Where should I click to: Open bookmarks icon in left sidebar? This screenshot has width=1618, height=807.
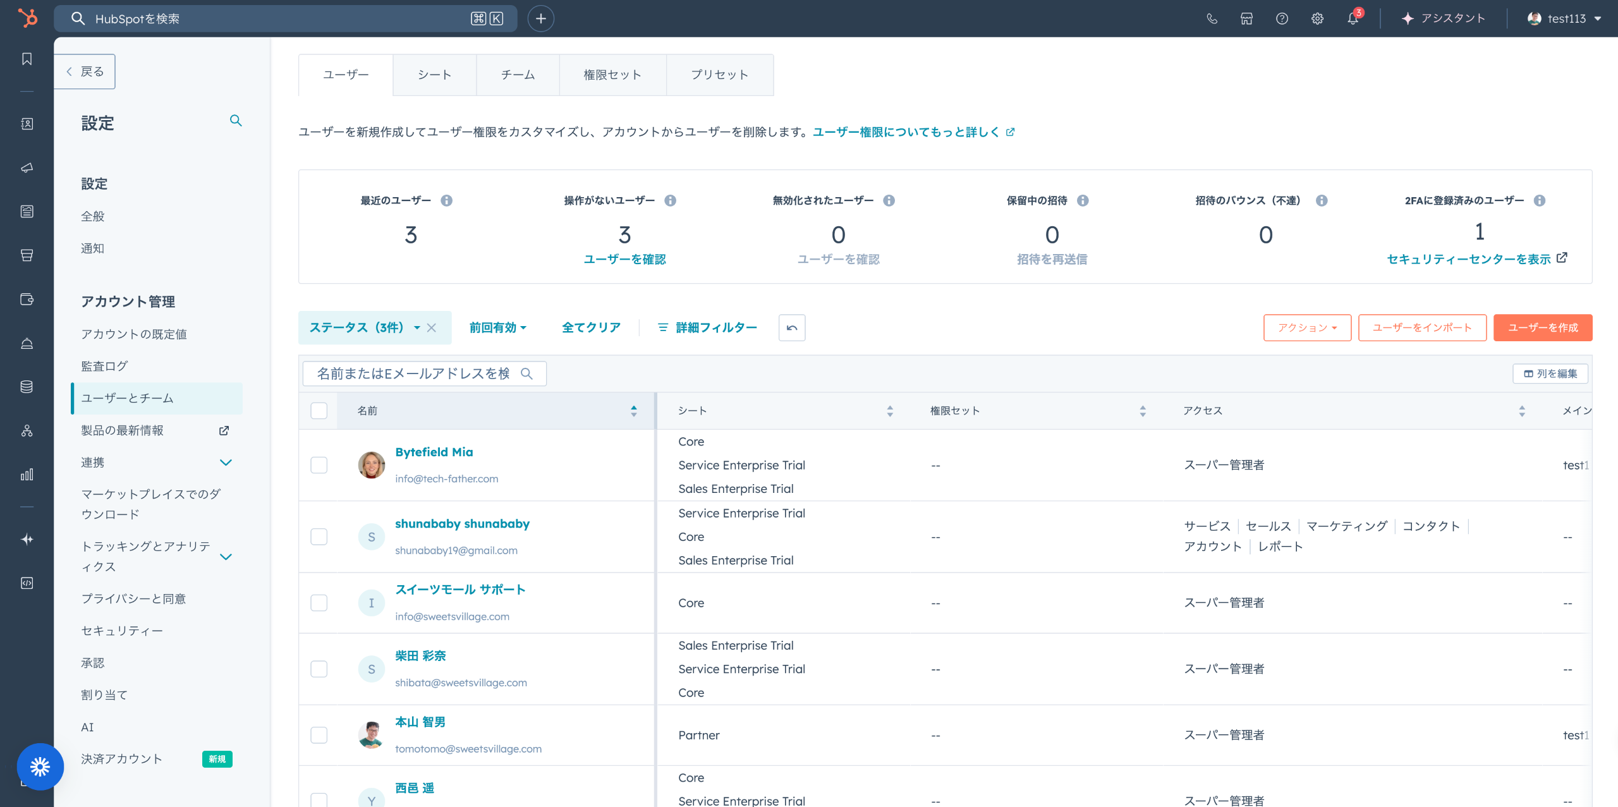(x=27, y=59)
